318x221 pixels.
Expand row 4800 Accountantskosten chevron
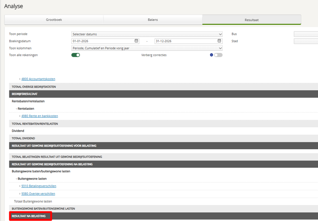point(20,79)
